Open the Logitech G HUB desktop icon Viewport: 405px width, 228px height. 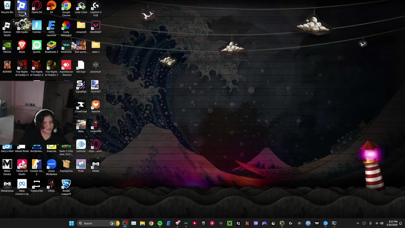pos(96,9)
